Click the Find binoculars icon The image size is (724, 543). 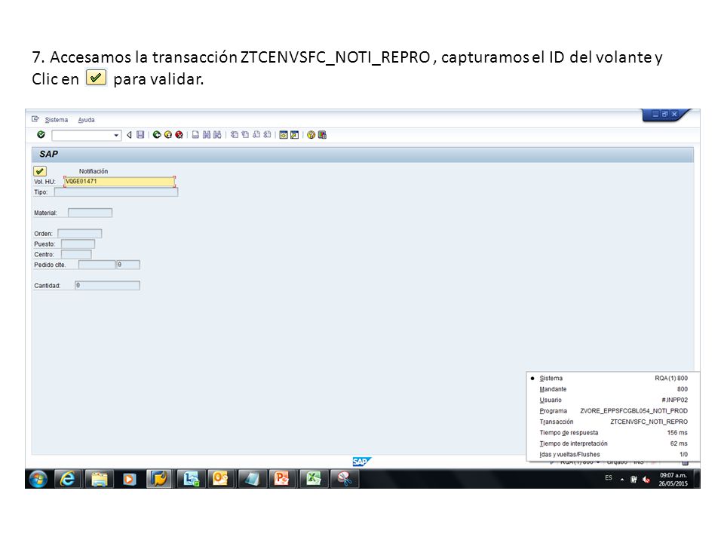click(207, 135)
